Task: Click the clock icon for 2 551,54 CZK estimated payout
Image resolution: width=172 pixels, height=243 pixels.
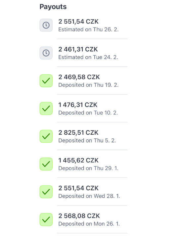Action: 46,25
